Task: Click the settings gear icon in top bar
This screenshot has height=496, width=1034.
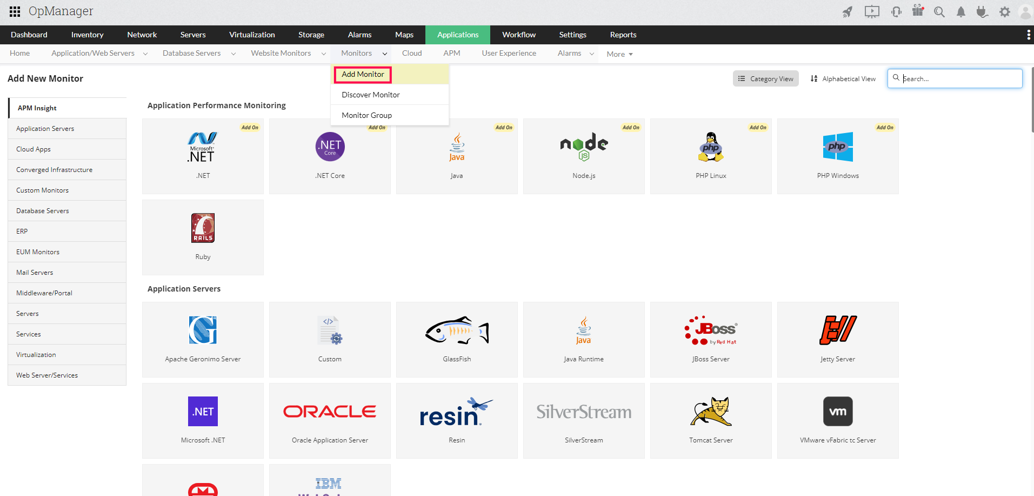Action: (1005, 11)
